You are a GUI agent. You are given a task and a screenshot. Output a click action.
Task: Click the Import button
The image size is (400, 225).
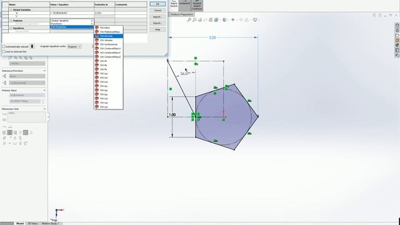tap(157, 17)
